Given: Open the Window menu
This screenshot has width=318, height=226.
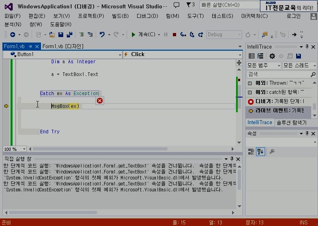Looking at the screenshot, I should [36, 25].
